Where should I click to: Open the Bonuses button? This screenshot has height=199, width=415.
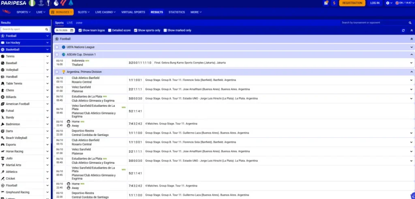click(62, 12)
